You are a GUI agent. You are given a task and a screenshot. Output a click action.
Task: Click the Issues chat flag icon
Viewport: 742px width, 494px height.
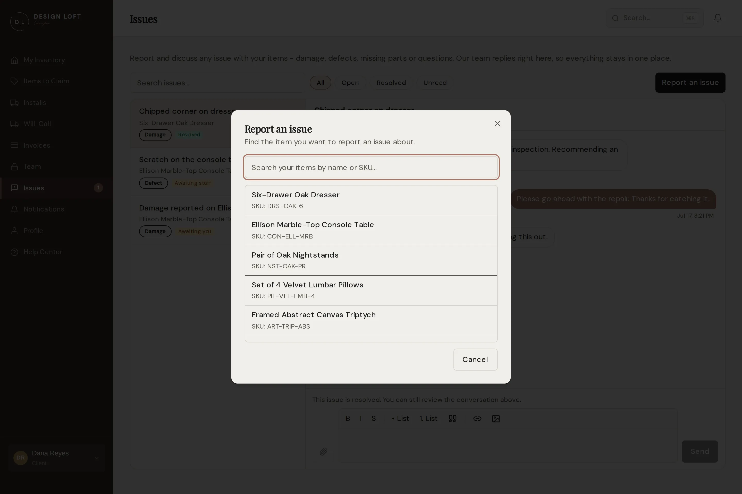14,188
